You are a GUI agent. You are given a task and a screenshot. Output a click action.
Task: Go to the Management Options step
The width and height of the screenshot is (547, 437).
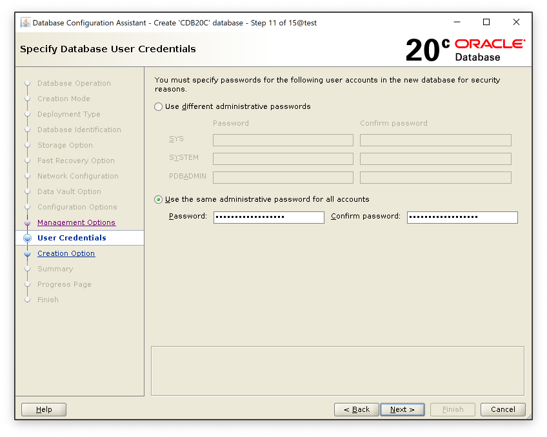point(76,222)
